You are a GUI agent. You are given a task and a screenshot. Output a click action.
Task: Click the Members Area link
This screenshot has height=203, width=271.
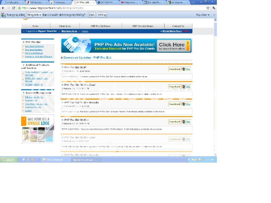pos(69,31)
